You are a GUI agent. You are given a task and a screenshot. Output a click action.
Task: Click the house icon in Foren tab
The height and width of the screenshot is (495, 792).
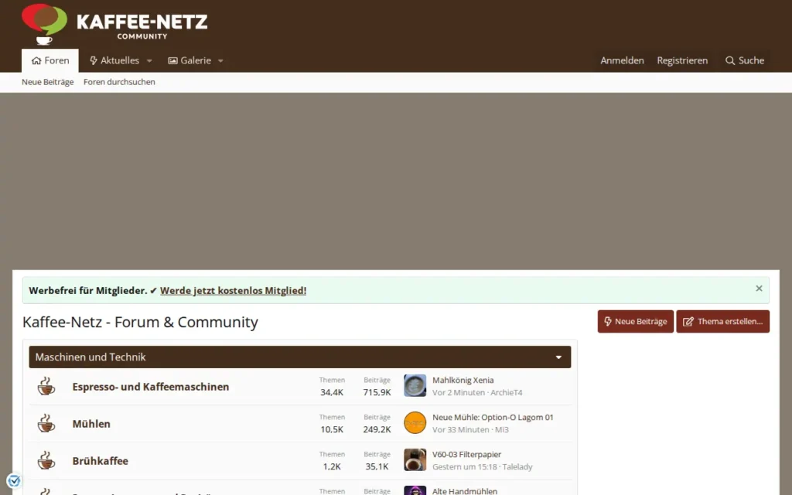point(36,60)
